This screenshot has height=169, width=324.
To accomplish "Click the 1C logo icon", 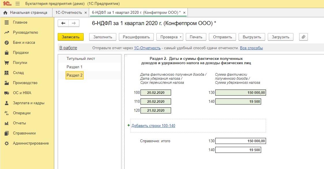I will tap(7, 4).
